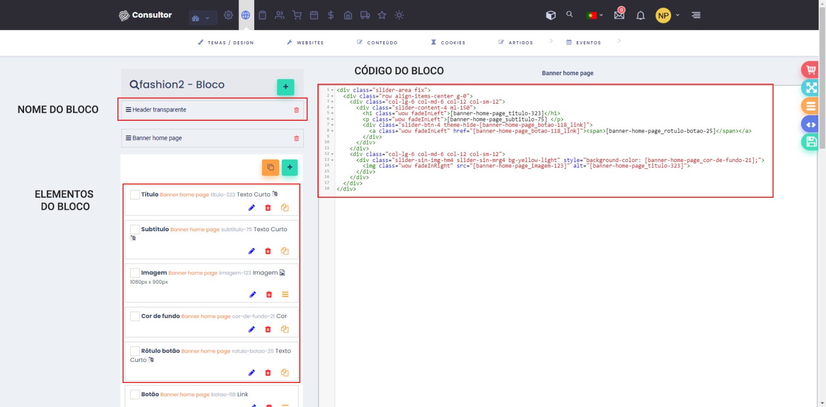Open the house module icon
Screen dimensions: 826x407
tap(348, 15)
